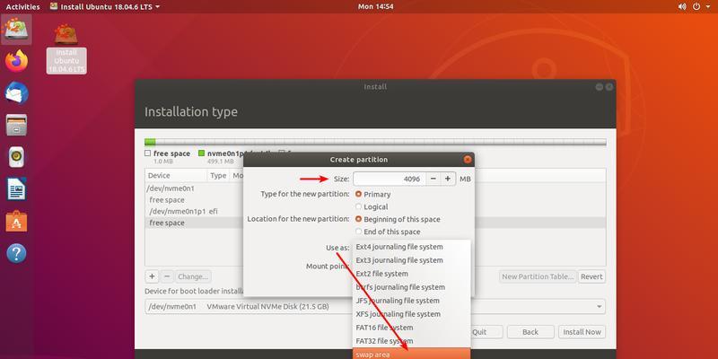Open Thunderbird mail from the dock
The height and width of the screenshot is (359, 718).
click(x=16, y=93)
